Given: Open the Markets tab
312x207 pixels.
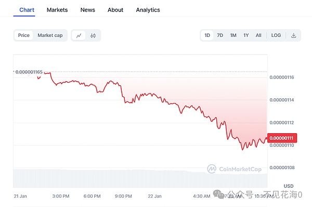Looking at the screenshot, I should [57, 10].
